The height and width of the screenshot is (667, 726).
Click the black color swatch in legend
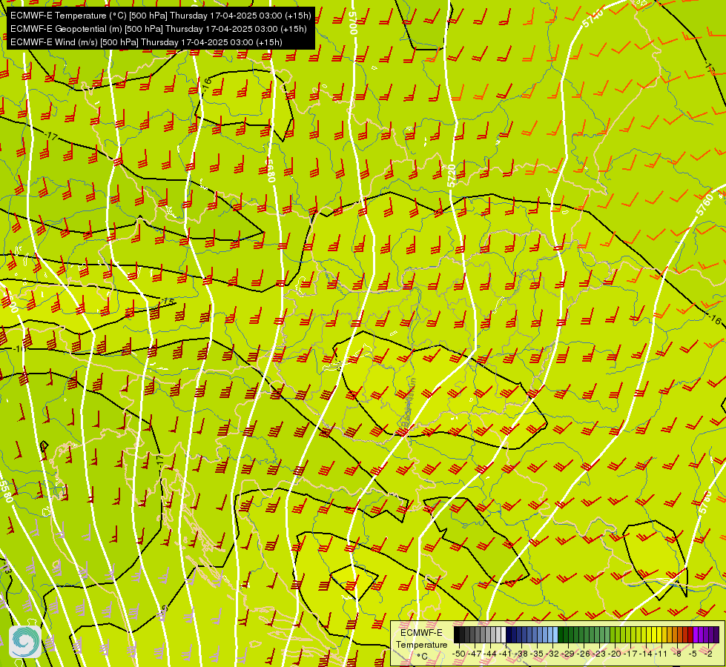[457, 634]
